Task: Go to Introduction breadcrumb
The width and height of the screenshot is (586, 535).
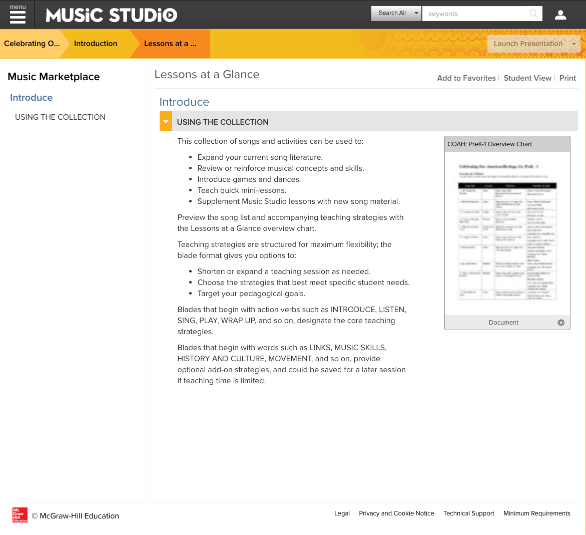Action: [96, 44]
